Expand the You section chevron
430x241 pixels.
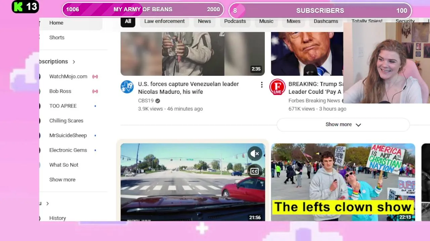pyautogui.click(x=47, y=204)
